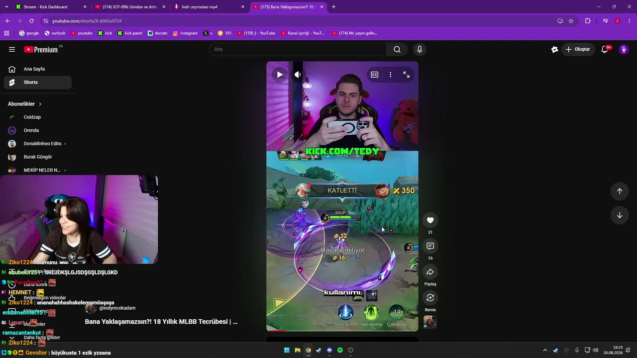The width and height of the screenshot is (637, 358).
Task: Open the Windows Start menu
Action: tap(287, 351)
